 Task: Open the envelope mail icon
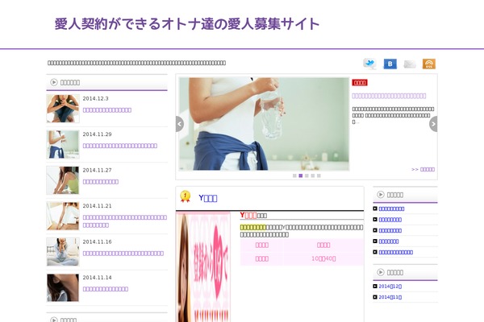(410, 64)
